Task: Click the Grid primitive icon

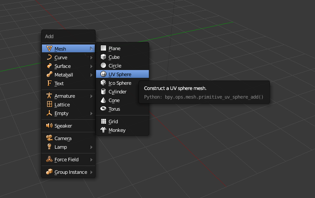Action: point(103,121)
